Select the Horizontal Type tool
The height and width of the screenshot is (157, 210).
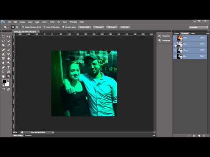[x=9, y=67]
